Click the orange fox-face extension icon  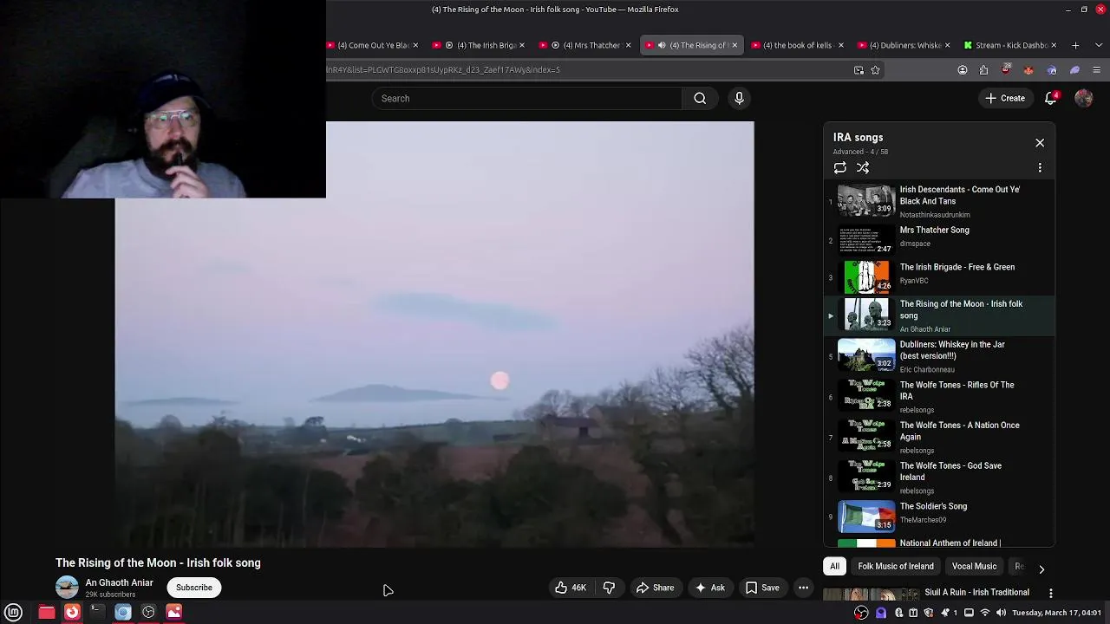tap(1028, 70)
